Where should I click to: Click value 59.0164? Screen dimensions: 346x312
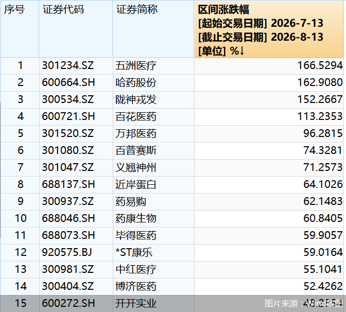coord(323,252)
